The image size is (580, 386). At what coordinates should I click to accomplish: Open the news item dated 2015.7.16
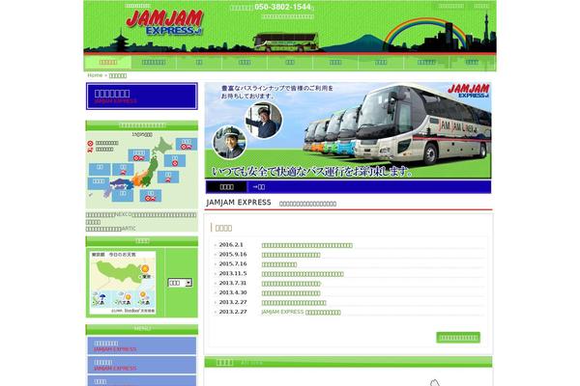point(279,264)
